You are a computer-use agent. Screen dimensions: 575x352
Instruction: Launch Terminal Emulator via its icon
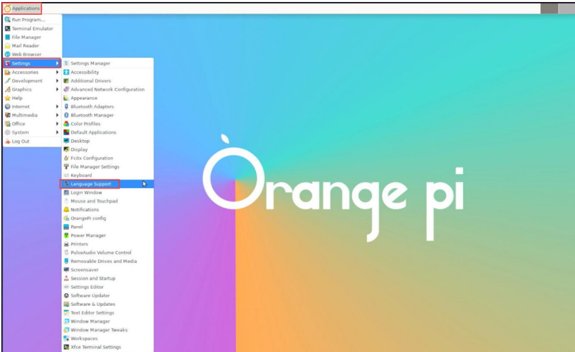tap(7, 28)
